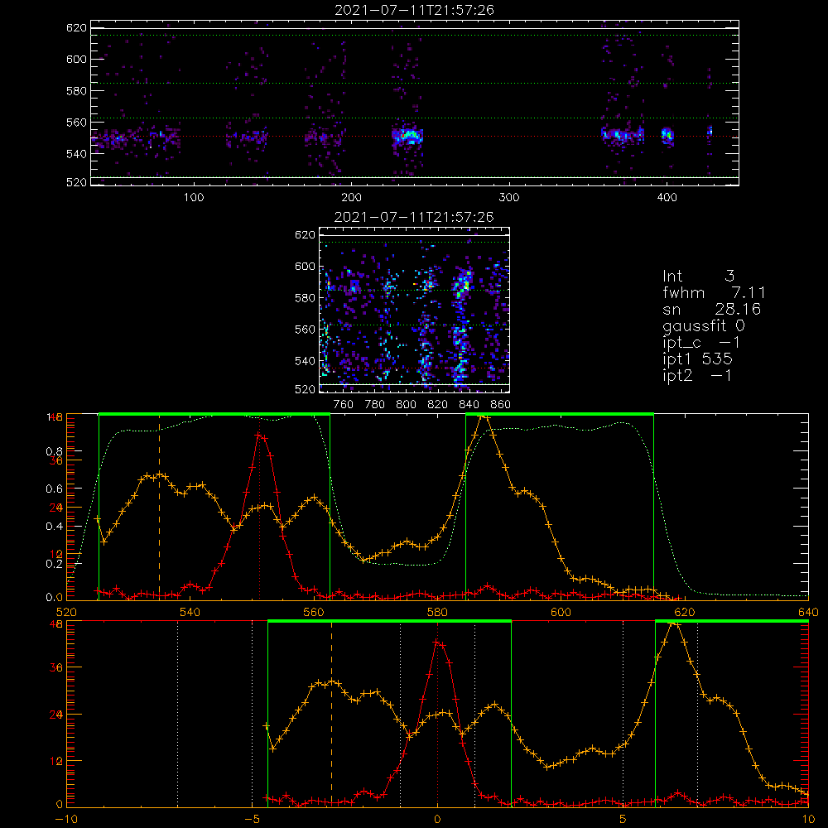Click the 'sn 28.16' readout

[x=711, y=309]
